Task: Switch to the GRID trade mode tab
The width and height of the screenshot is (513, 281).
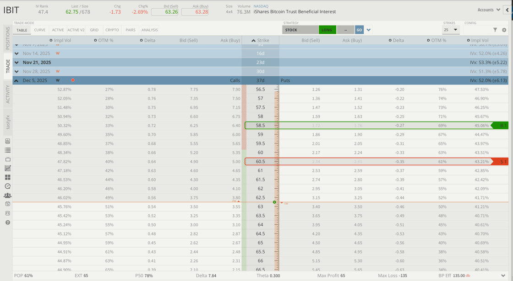Action: pos(94,30)
